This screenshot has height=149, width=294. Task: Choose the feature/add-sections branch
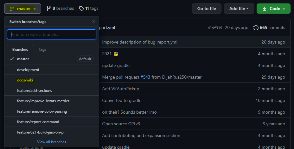52,91
